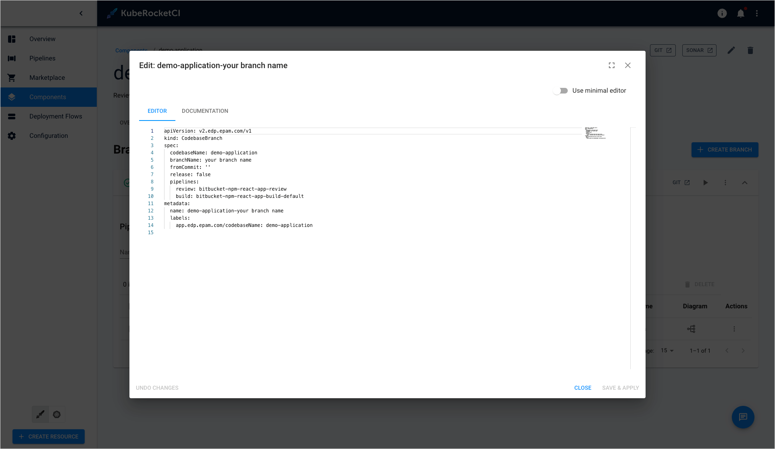775x449 pixels.
Task: Open the chat support bubble
Action: pos(743,417)
